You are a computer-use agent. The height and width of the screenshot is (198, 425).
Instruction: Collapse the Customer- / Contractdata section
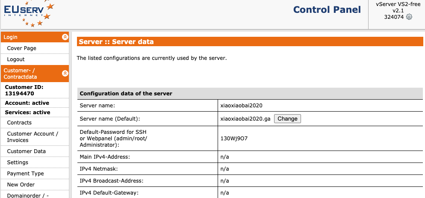65,73
